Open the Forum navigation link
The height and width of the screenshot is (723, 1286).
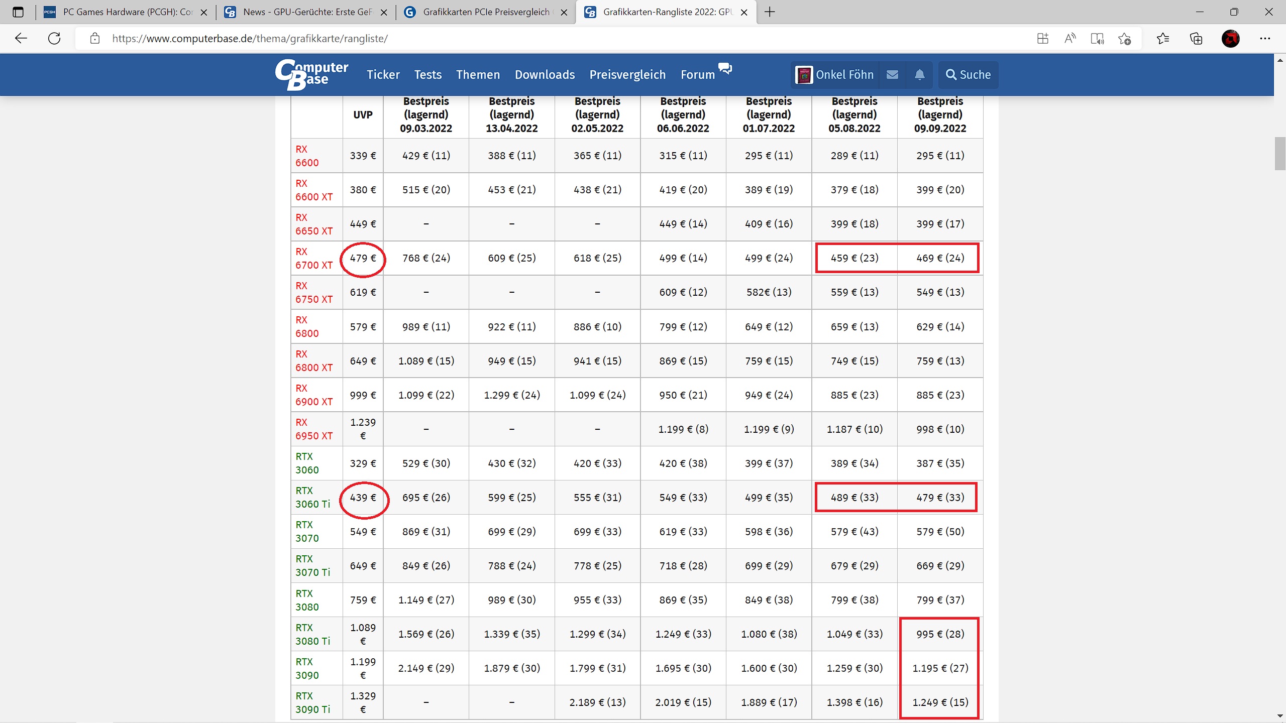coord(697,75)
